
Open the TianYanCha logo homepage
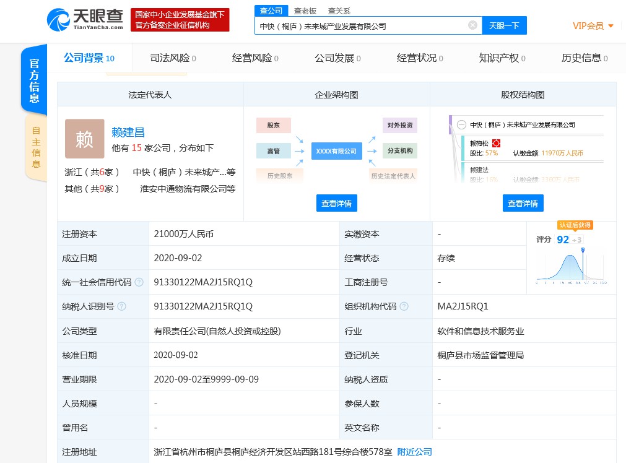tap(85, 20)
